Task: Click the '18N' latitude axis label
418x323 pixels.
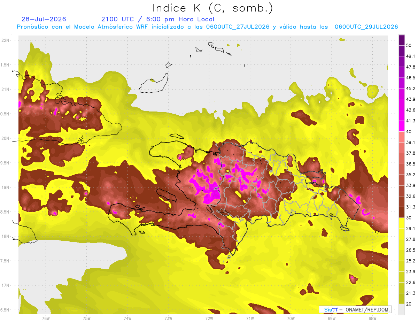Action: click(x=6, y=237)
